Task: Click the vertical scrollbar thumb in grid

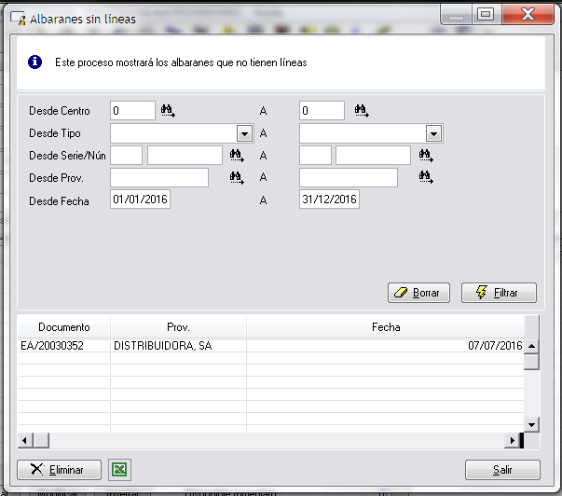Action: point(531,362)
